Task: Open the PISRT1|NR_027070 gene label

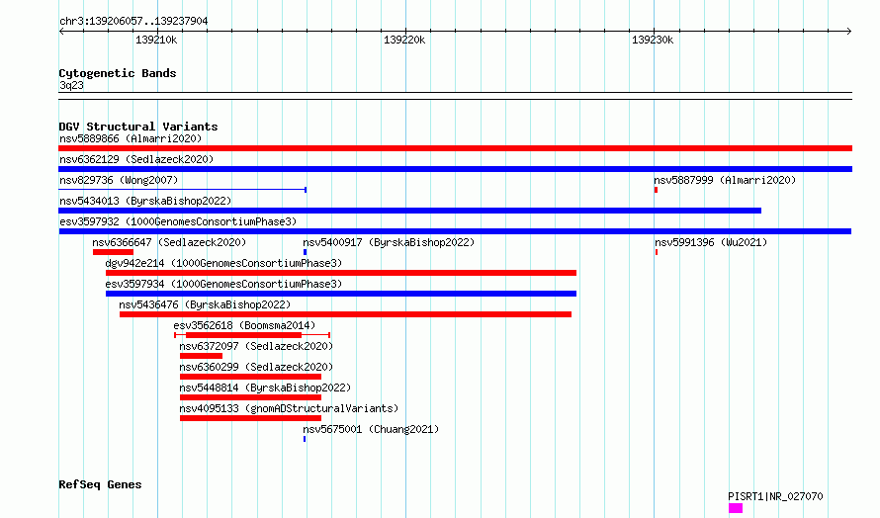Action: (775, 496)
